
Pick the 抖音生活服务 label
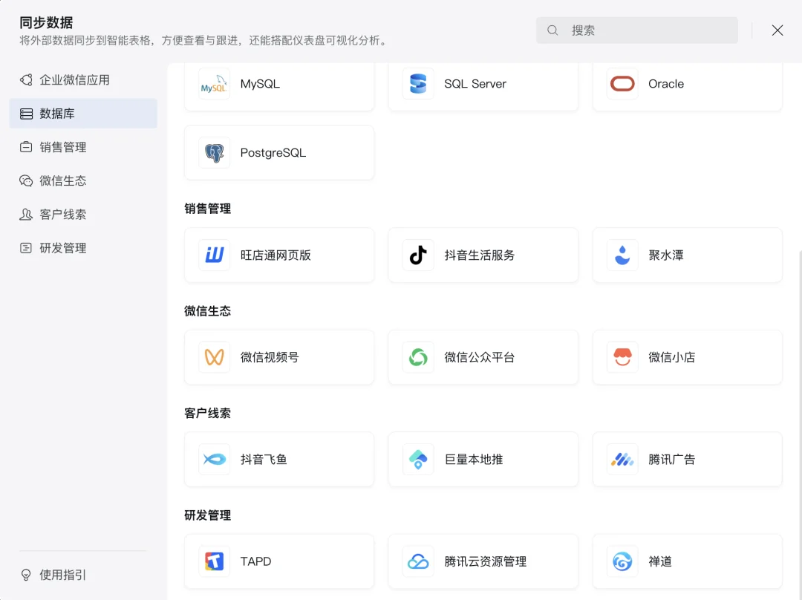point(480,255)
